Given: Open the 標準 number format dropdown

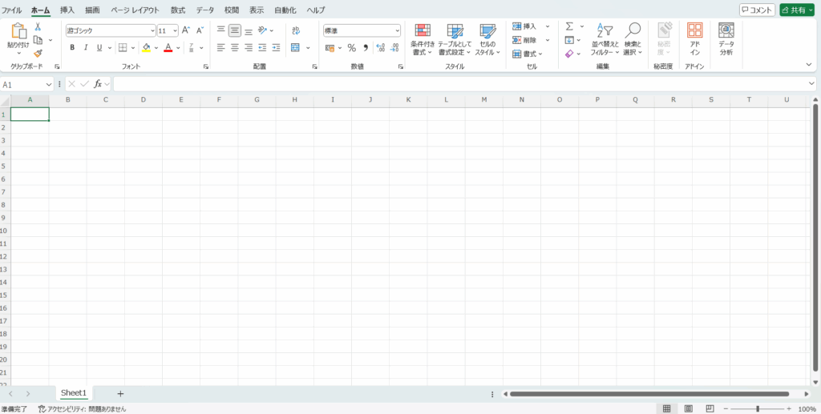Looking at the screenshot, I should coord(398,31).
